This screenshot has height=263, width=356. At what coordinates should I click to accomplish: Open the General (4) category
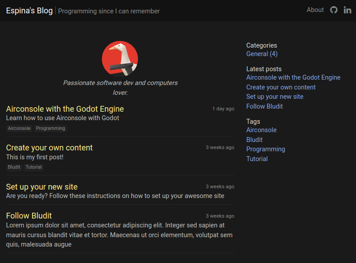pyautogui.click(x=262, y=54)
